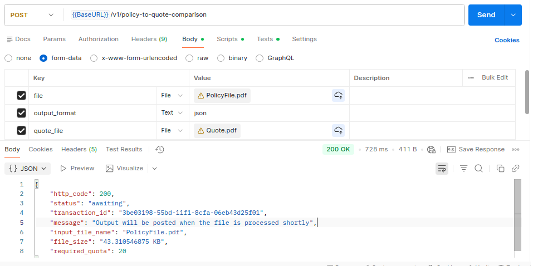Screen dimensions: 533x266
Task: Click the 728 ms response time
Action: (x=376, y=150)
